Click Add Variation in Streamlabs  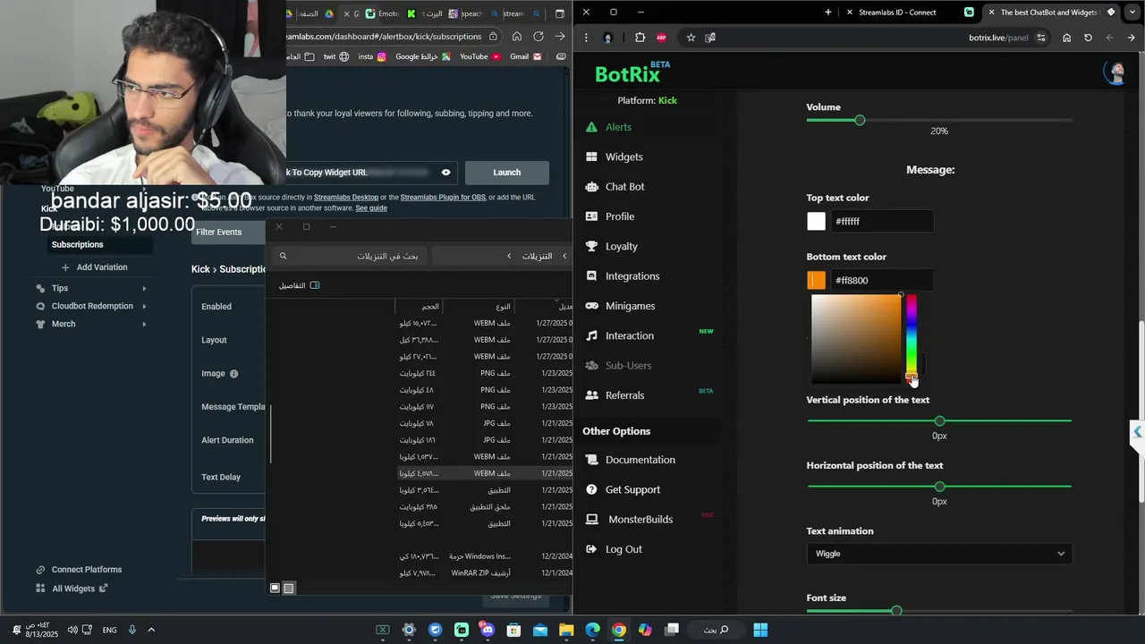point(94,267)
